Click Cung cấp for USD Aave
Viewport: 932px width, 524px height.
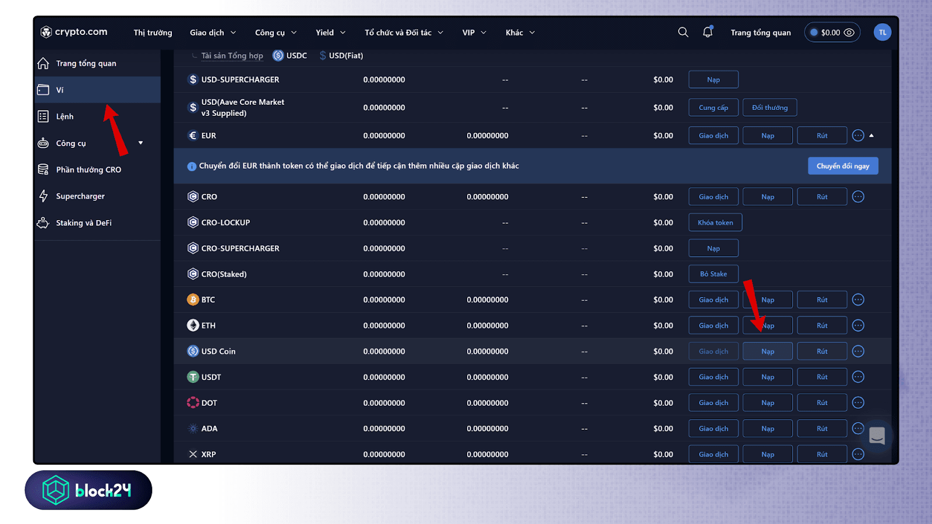(714, 108)
